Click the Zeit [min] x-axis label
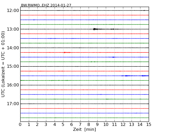This screenshot has height=135, width=169. (x=84, y=129)
